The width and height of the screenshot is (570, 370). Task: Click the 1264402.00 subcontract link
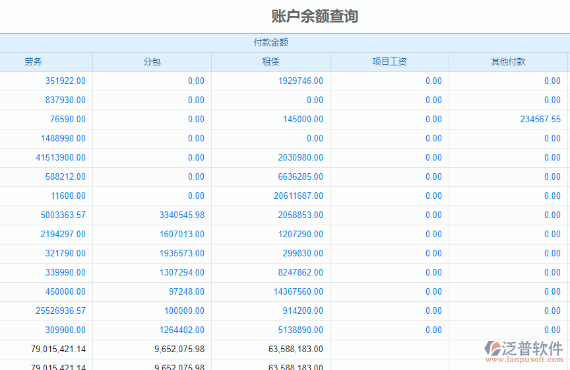click(181, 330)
